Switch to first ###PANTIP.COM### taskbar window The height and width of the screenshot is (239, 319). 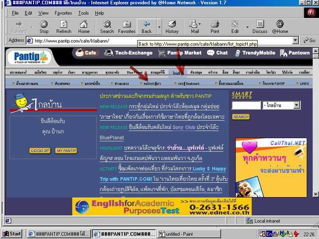59,234
